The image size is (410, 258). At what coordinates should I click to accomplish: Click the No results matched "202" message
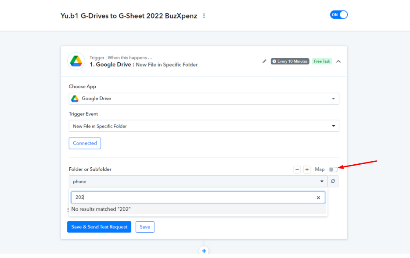click(101, 209)
